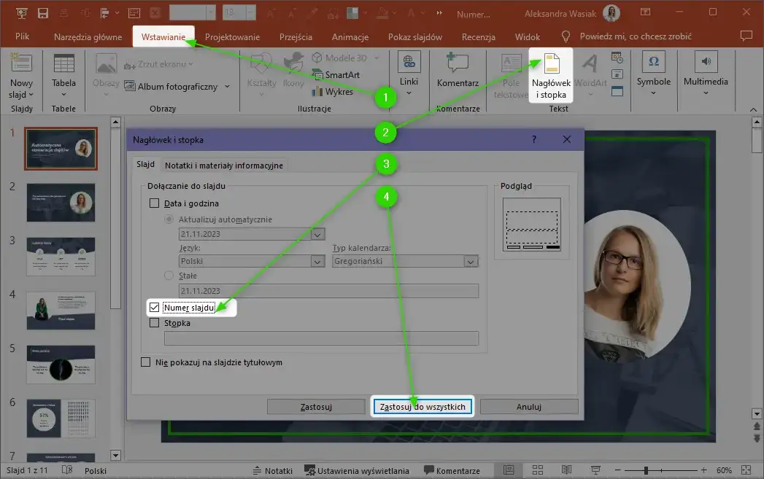Enable Nie pokazuj na slajdzie tytułowym
Image resolution: width=764 pixels, height=479 pixels.
[x=145, y=362]
